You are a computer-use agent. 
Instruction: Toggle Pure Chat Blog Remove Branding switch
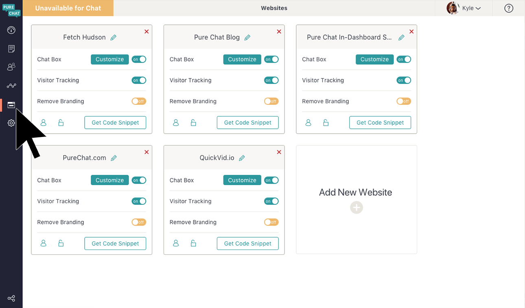pyautogui.click(x=271, y=101)
